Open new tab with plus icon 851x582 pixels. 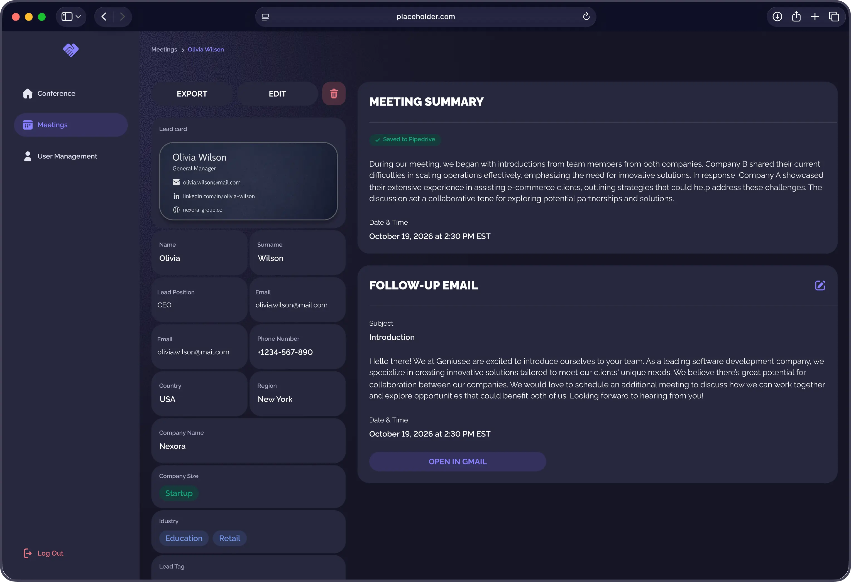click(x=815, y=16)
